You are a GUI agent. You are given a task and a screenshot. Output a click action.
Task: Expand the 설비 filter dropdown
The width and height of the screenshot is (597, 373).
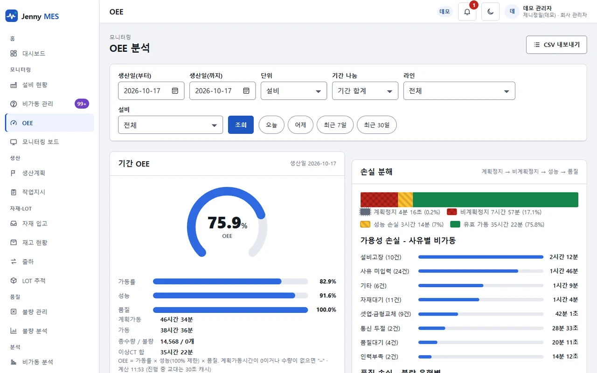[171, 125]
